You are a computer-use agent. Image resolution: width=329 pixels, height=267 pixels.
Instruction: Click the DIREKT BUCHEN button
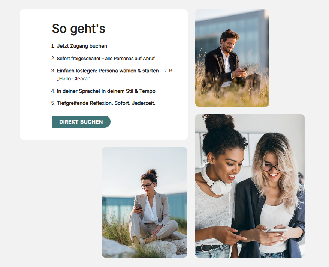(x=81, y=122)
